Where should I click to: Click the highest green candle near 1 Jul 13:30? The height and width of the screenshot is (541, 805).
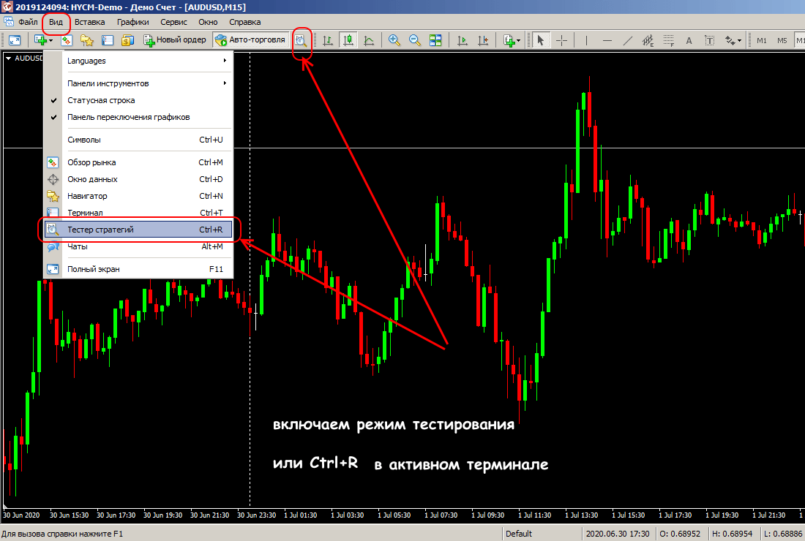tap(580, 139)
